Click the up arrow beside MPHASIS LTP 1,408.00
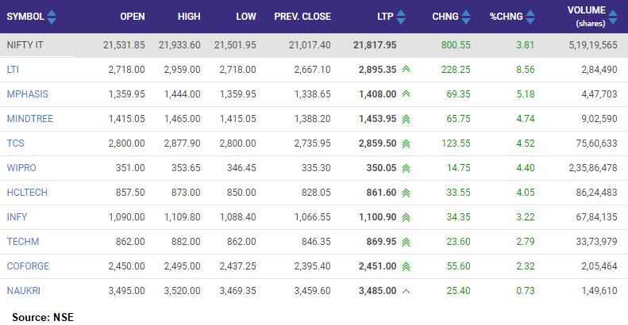Viewport: 628px width, 325px height. (406, 94)
